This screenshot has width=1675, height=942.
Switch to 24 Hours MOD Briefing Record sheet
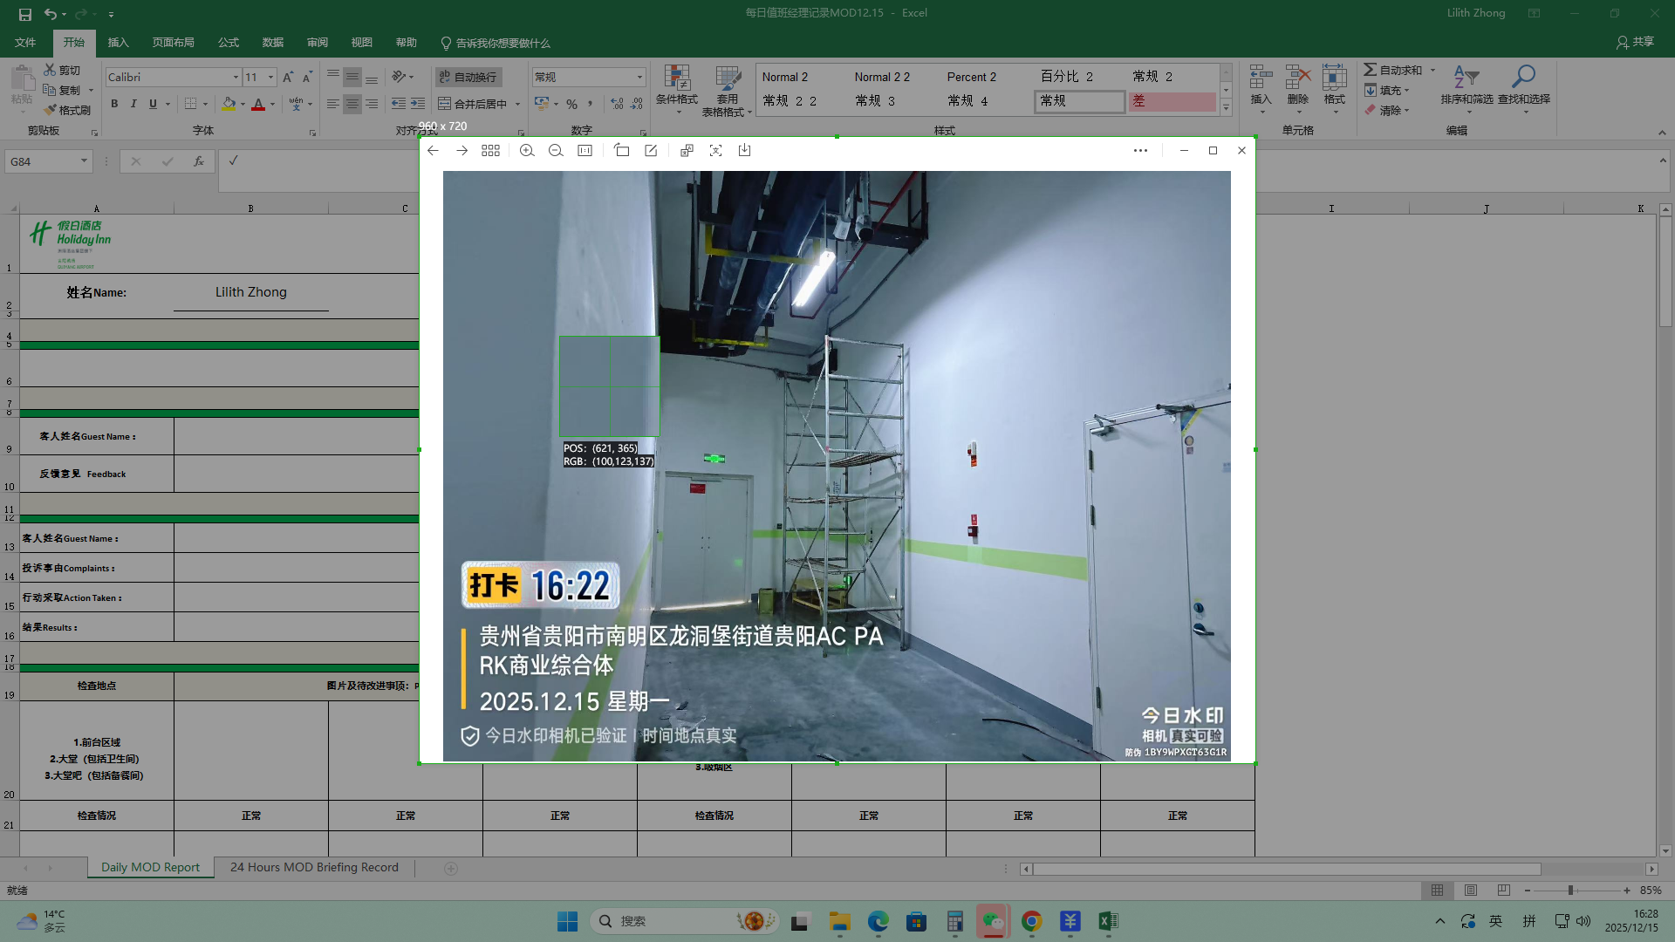pos(314,867)
